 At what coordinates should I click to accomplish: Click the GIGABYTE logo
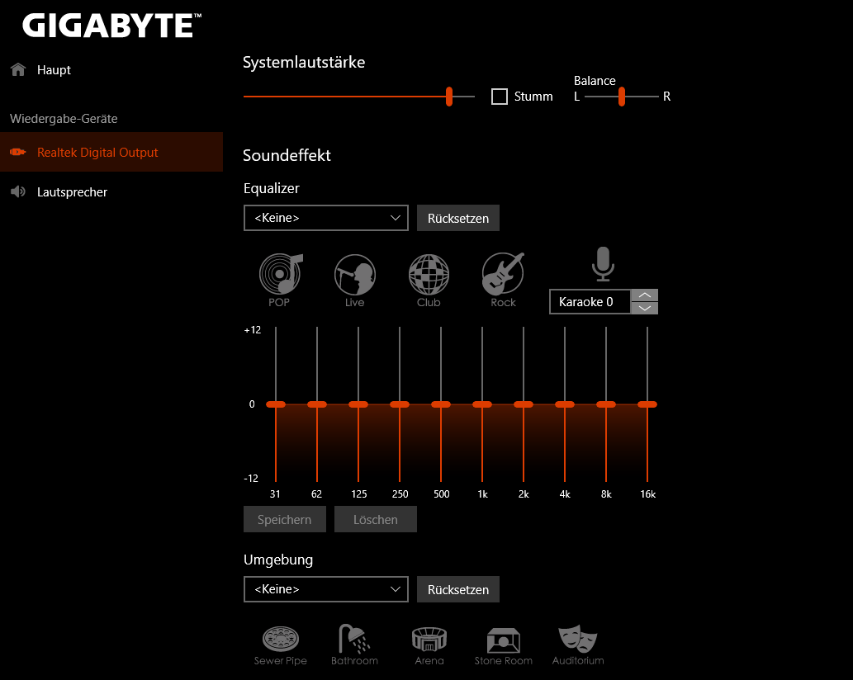112,26
